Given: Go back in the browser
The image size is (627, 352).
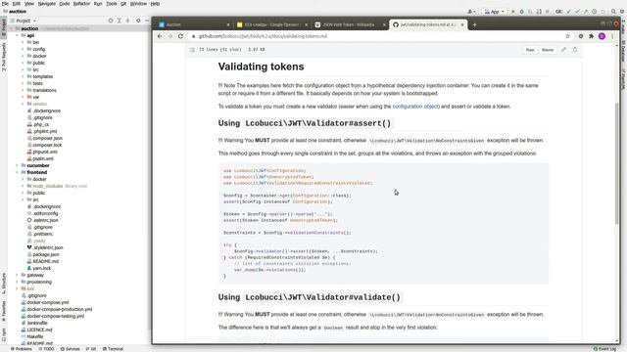Looking at the screenshot, I should (x=160, y=36).
